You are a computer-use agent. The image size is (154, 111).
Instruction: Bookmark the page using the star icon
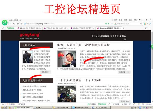pos(21,24)
